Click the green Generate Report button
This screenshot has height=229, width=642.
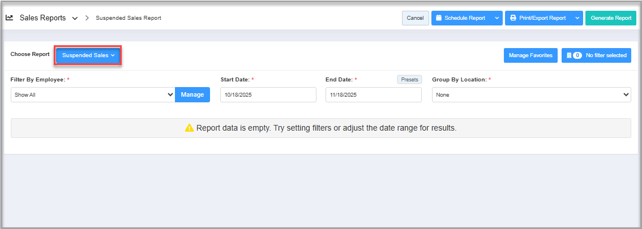point(611,18)
